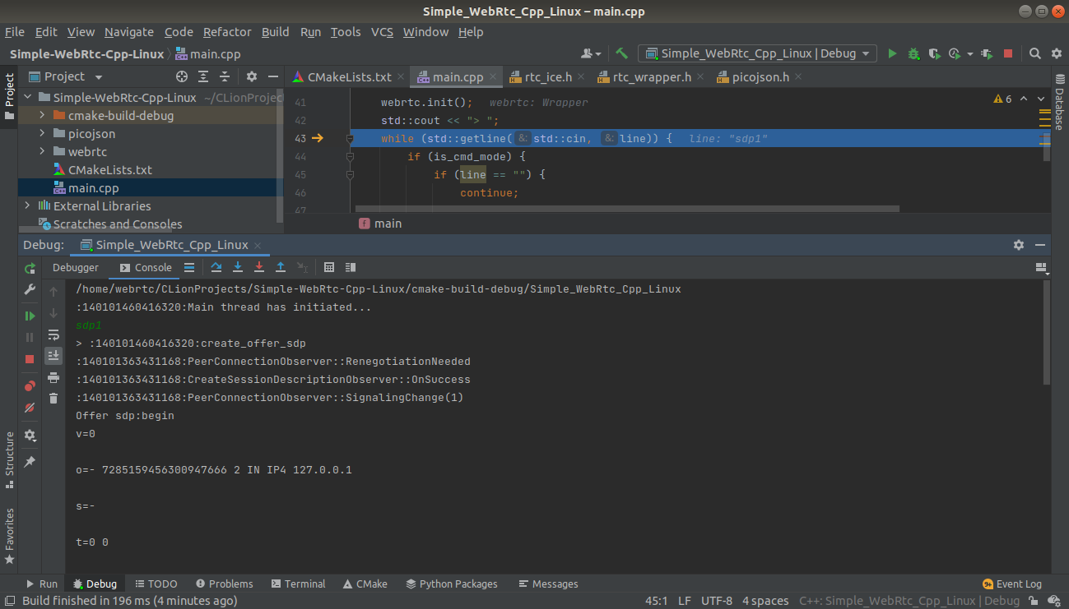Expand the webrtc folder
Image resolution: width=1069 pixels, height=609 pixels.
pyautogui.click(x=42, y=152)
